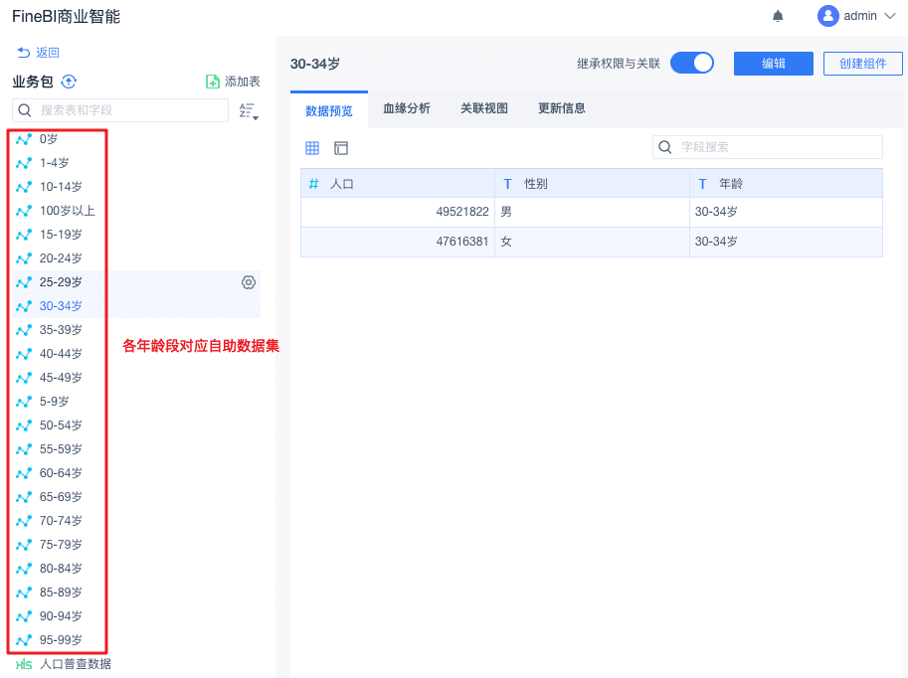Switch to the 数据预览 tab
The height and width of the screenshot is (678, 908).
[329, 110]
